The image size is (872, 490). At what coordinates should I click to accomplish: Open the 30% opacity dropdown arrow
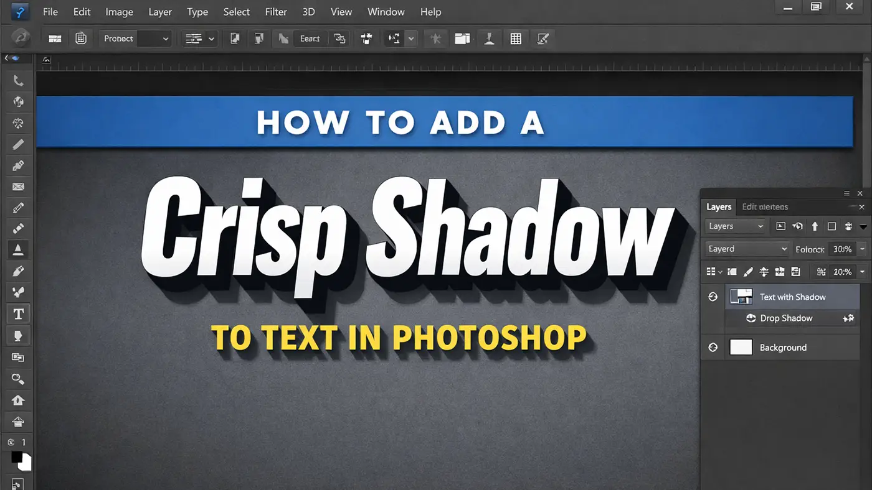click(x=862, y=249)
